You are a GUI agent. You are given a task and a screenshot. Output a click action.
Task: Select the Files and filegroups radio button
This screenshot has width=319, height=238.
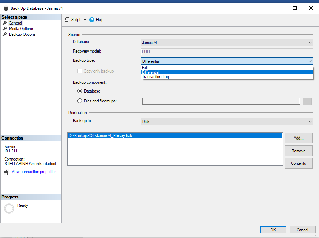tap(80, 101)
